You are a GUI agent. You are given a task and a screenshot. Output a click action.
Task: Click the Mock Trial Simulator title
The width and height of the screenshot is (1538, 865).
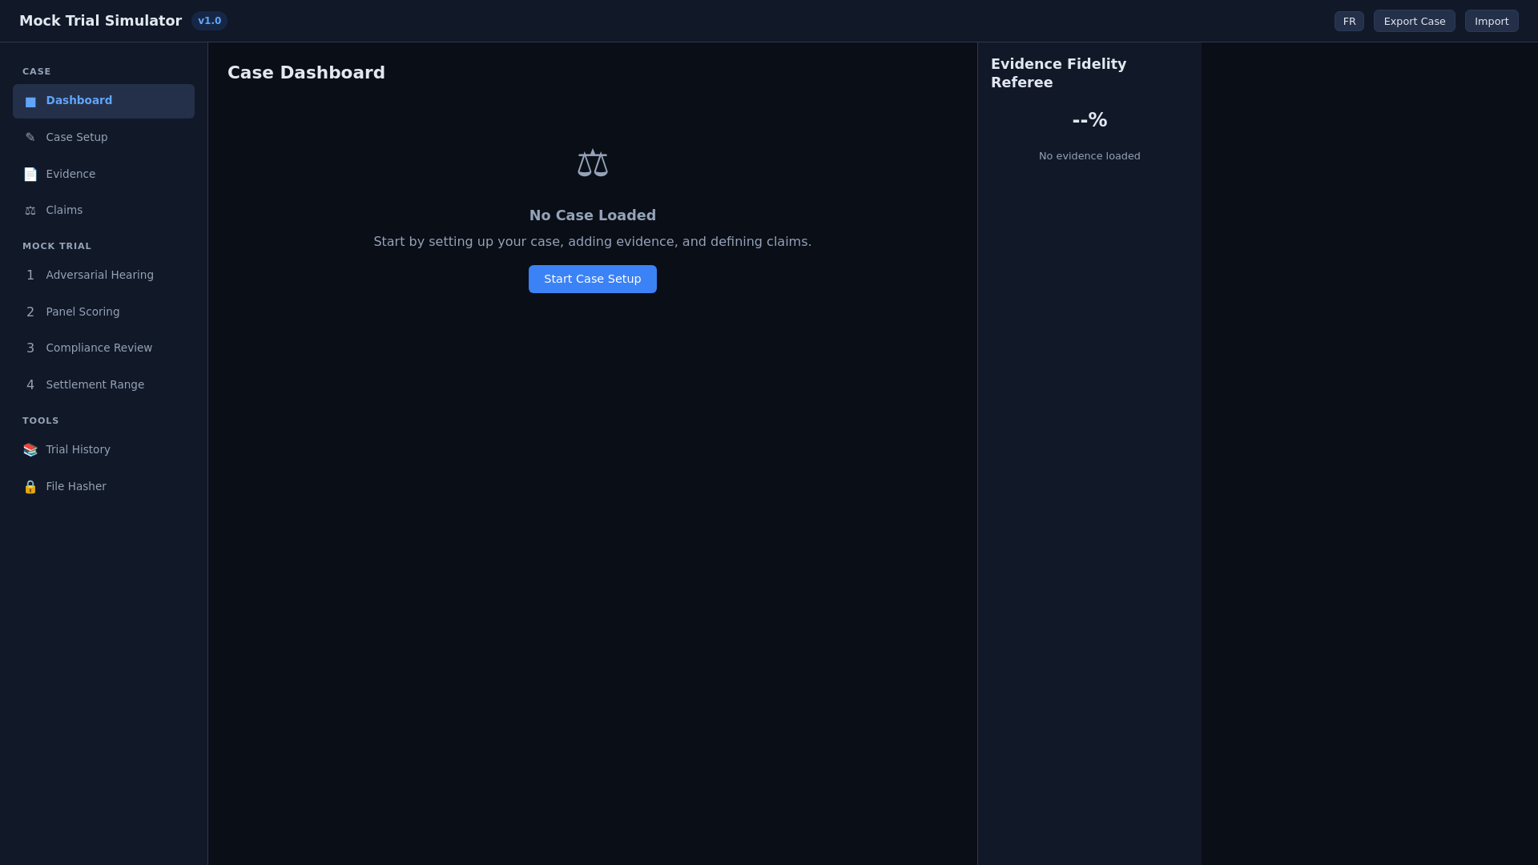(100, 21)
